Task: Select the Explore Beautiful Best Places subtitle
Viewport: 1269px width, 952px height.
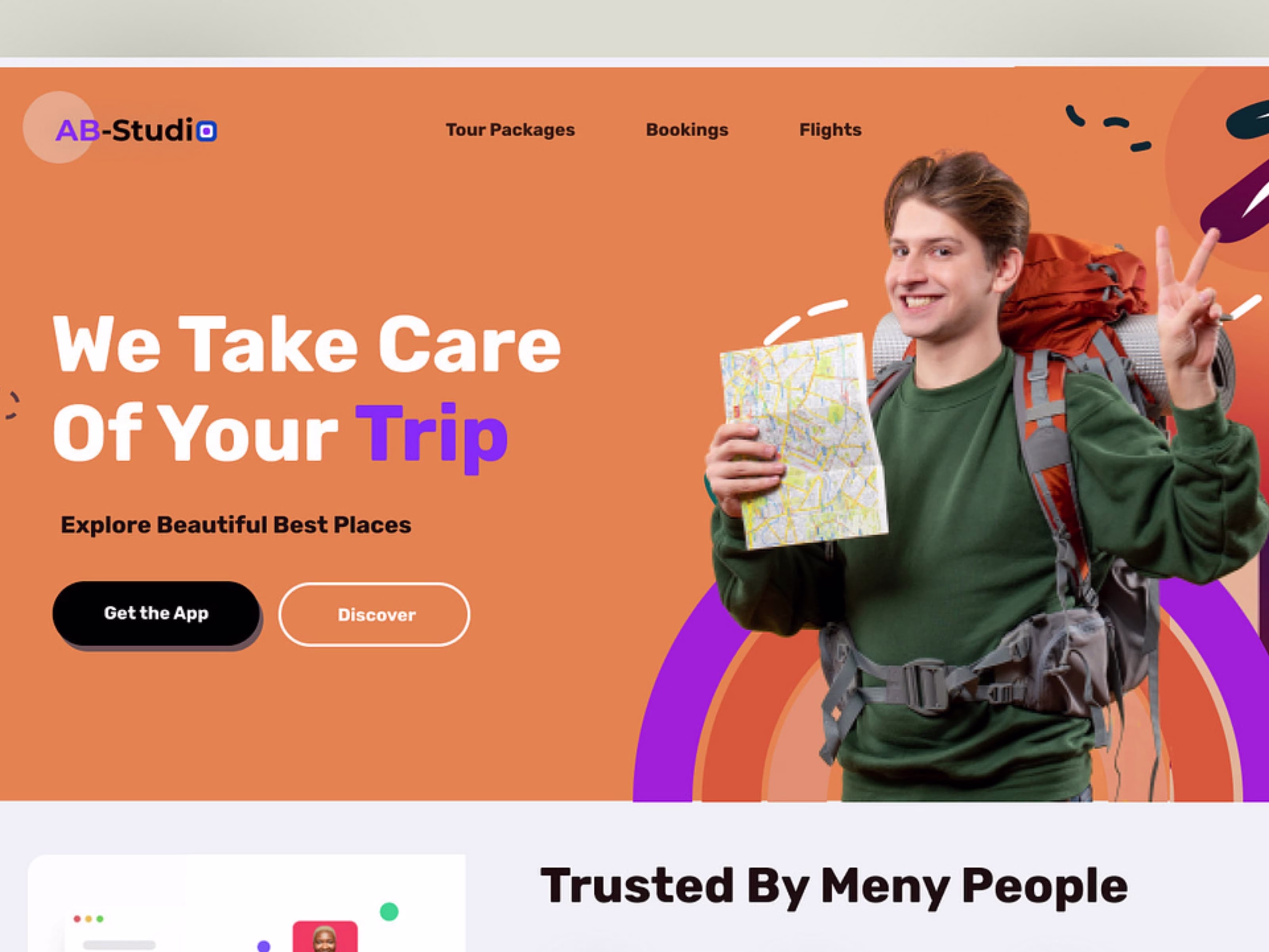Action: [x=236, y=525]
